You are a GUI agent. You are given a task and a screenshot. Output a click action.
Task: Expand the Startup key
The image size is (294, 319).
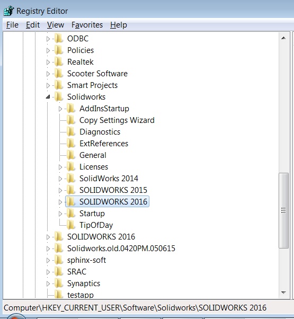click(x=60, y=214)
